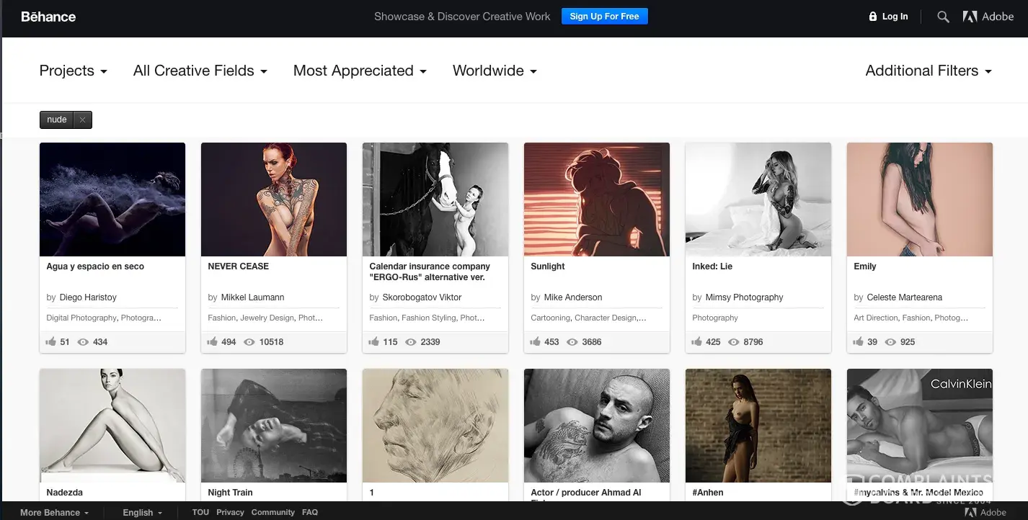The width and height of the screenshot is (1028, 520).
Task: Visit Celeste Martearena's profile
Action: (904, 297)
